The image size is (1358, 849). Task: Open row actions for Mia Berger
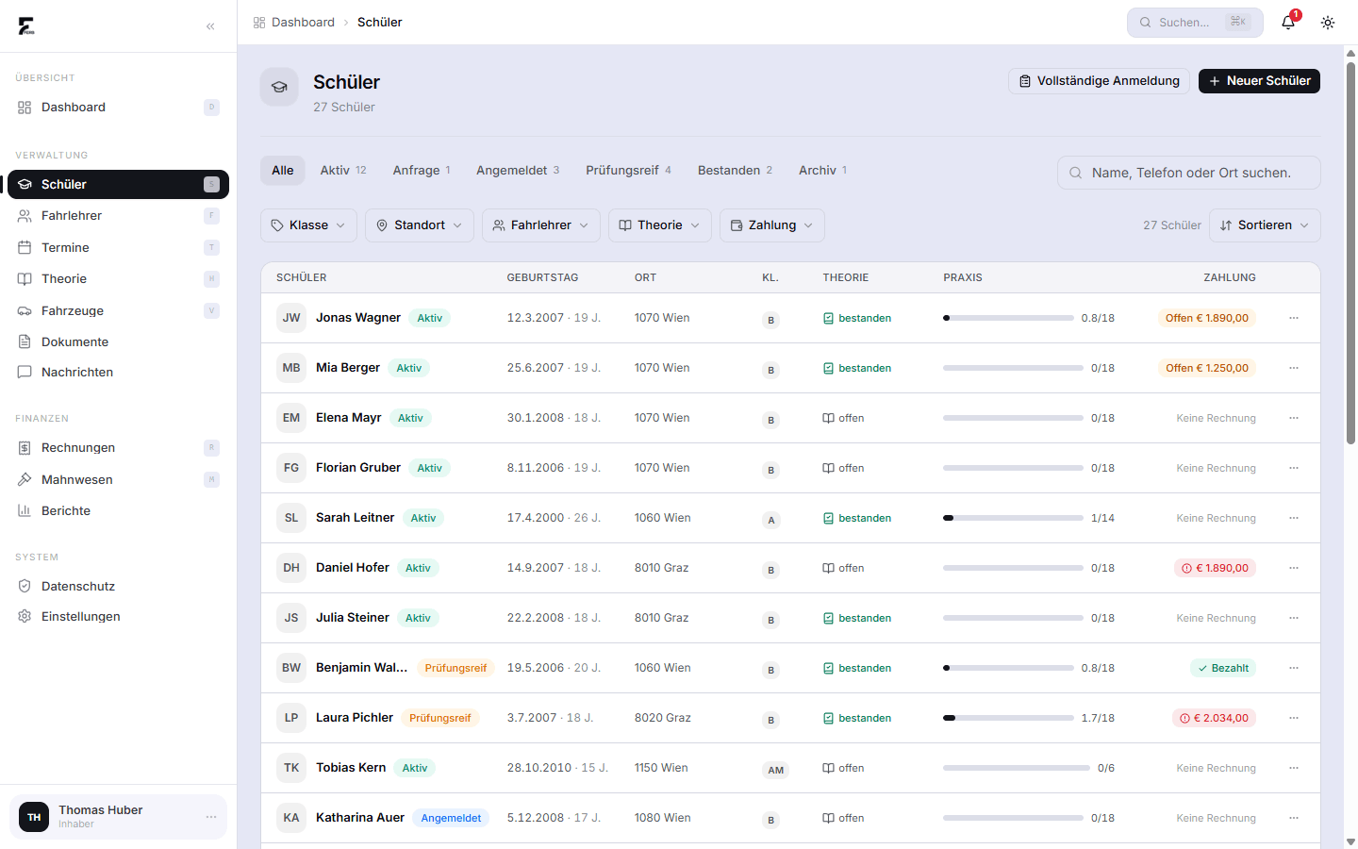1294,368
